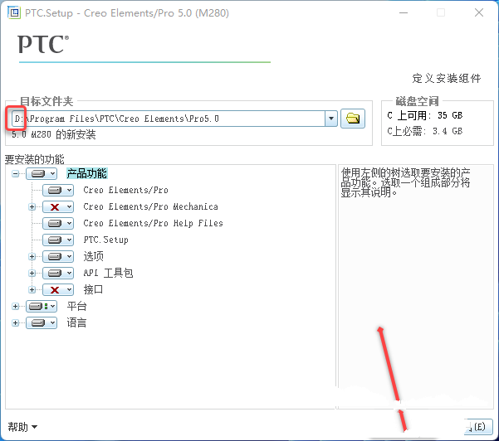Viewport: 499px width, 441px height.
Task: Expand the 语言 tree node
Action: [x=15, y=322]
